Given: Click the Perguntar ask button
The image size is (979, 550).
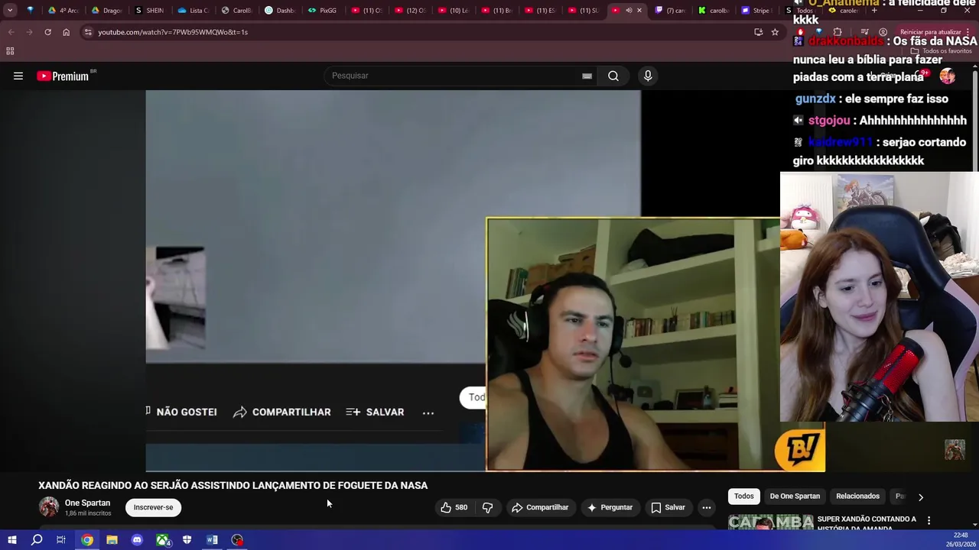Looking at the screenshot, I should point(610,507).
